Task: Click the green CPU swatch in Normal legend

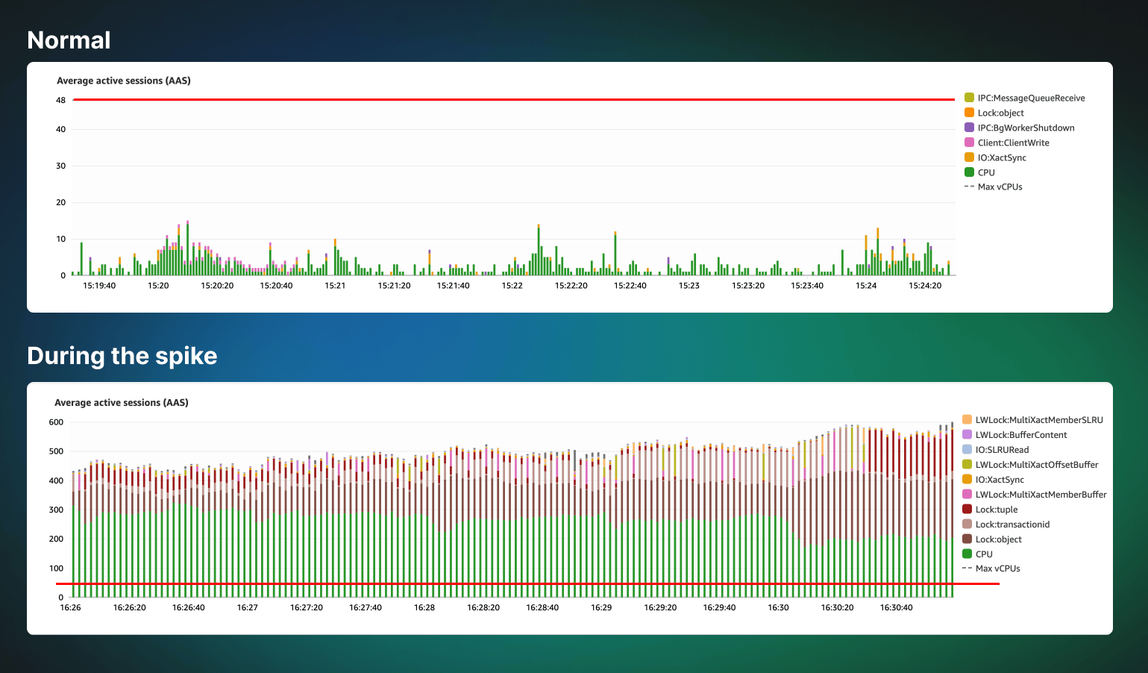Action: tap(969, 172)
